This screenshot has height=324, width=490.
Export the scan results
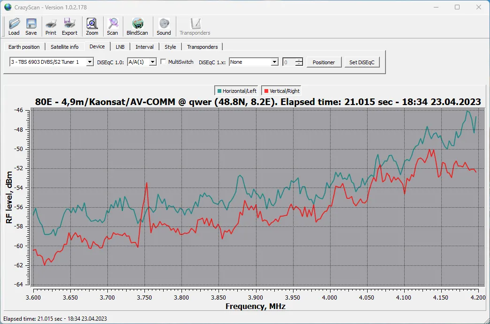(69, 27)
